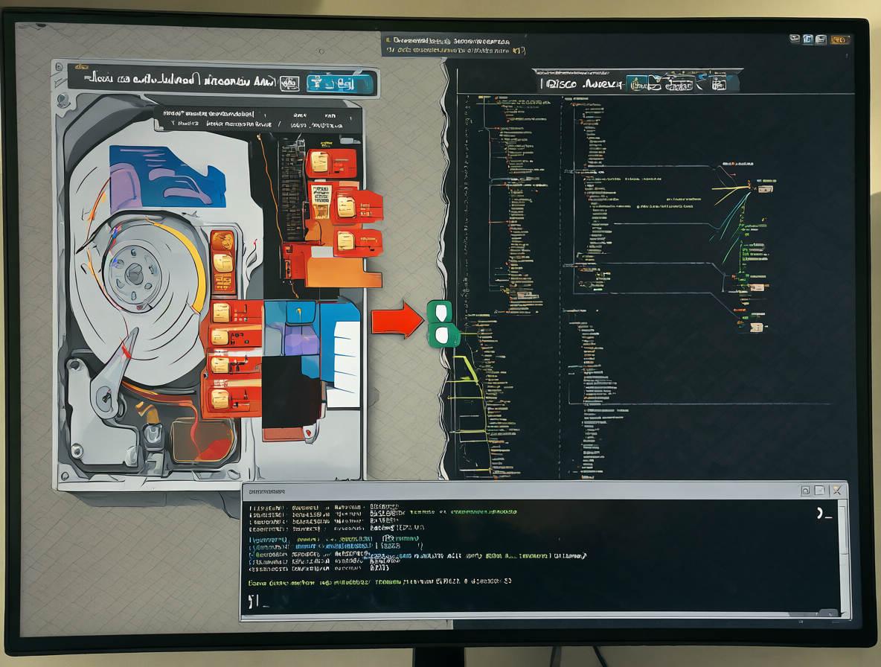Click the middle white labeled button in the Disco header

tap(679, 85)
